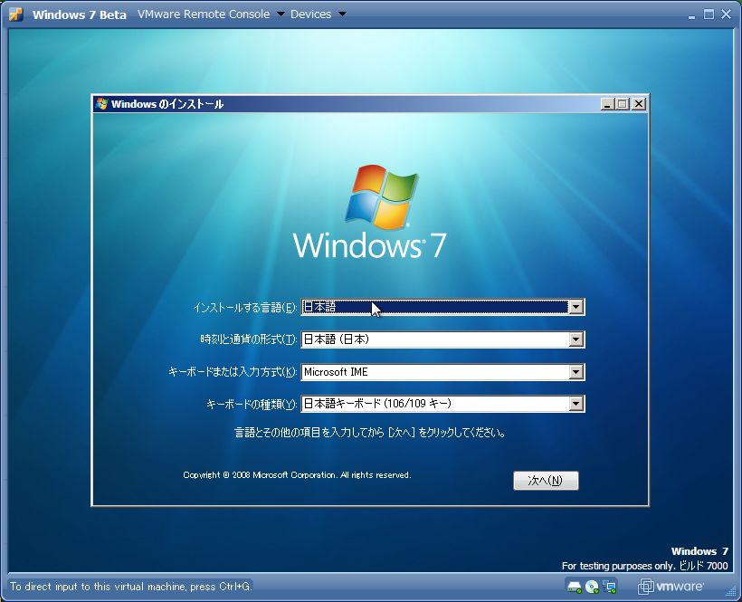
Task: Open the Devices menu
Action: coord(318,14)
